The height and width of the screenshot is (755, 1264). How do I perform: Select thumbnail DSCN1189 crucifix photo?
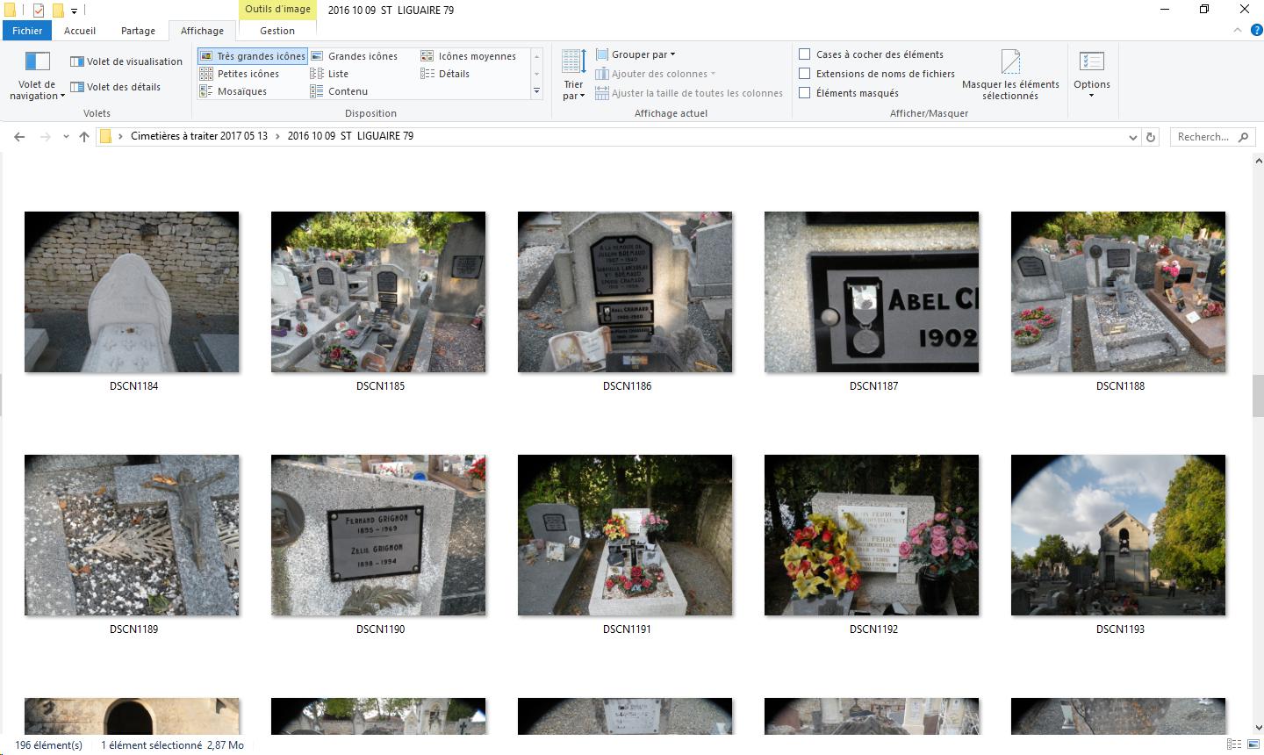tap(132, 535)
